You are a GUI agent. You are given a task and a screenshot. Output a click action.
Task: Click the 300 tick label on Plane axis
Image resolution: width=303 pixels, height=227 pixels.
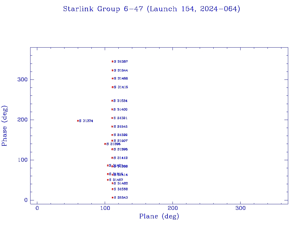point(241,208)
